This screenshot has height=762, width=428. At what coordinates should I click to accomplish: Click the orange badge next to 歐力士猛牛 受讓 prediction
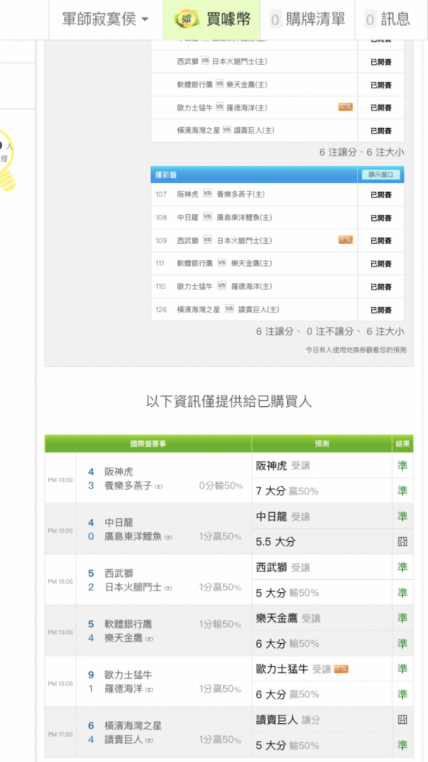click(341, 669)
